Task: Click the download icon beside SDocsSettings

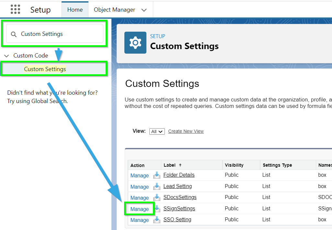Action: pos(157,197)
